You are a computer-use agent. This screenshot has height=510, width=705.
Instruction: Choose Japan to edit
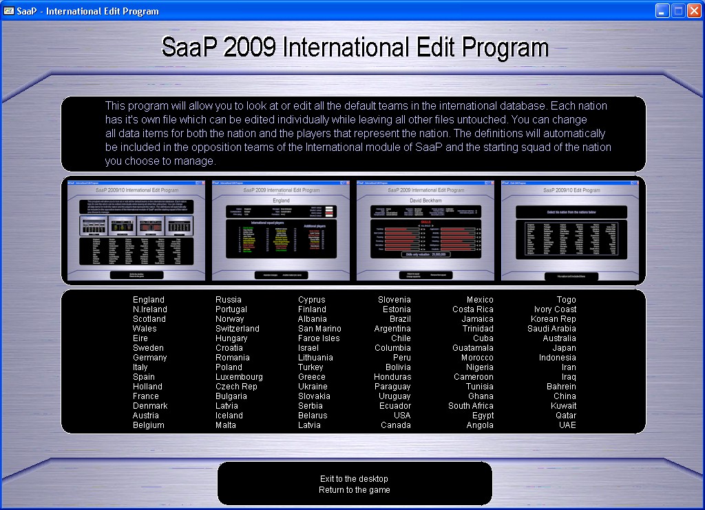click(565, 348)
